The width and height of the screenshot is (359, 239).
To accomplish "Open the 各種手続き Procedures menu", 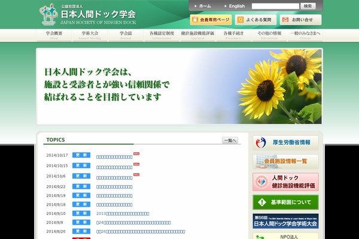I will coord(233,35).
